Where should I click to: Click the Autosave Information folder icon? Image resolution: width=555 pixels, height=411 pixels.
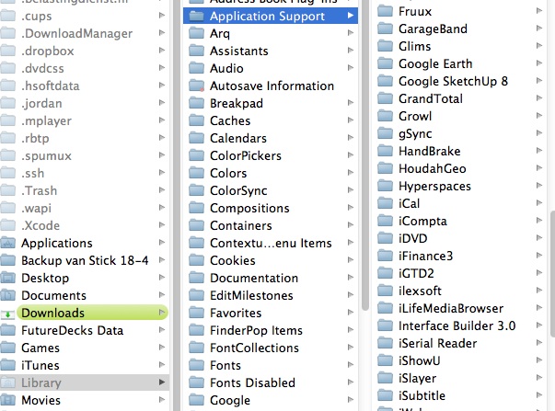196,86
